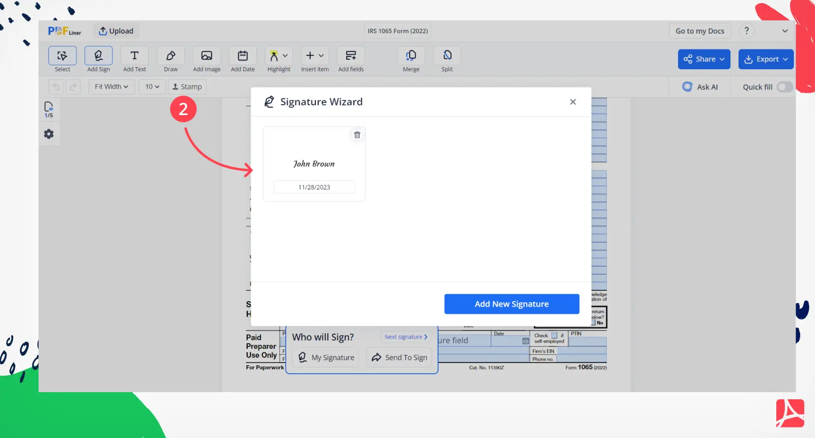Click the IRS 1065 Form document title

click(x=398, y=31)
